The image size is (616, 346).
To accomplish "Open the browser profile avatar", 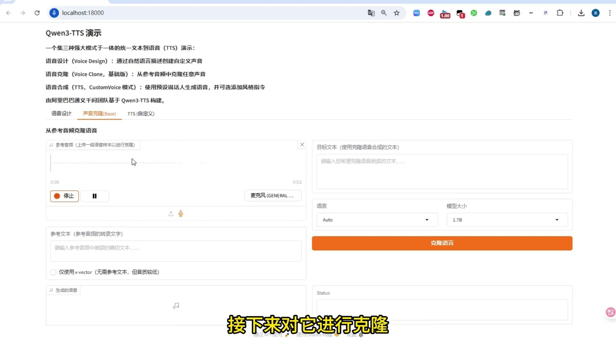I will coord(595,13).
